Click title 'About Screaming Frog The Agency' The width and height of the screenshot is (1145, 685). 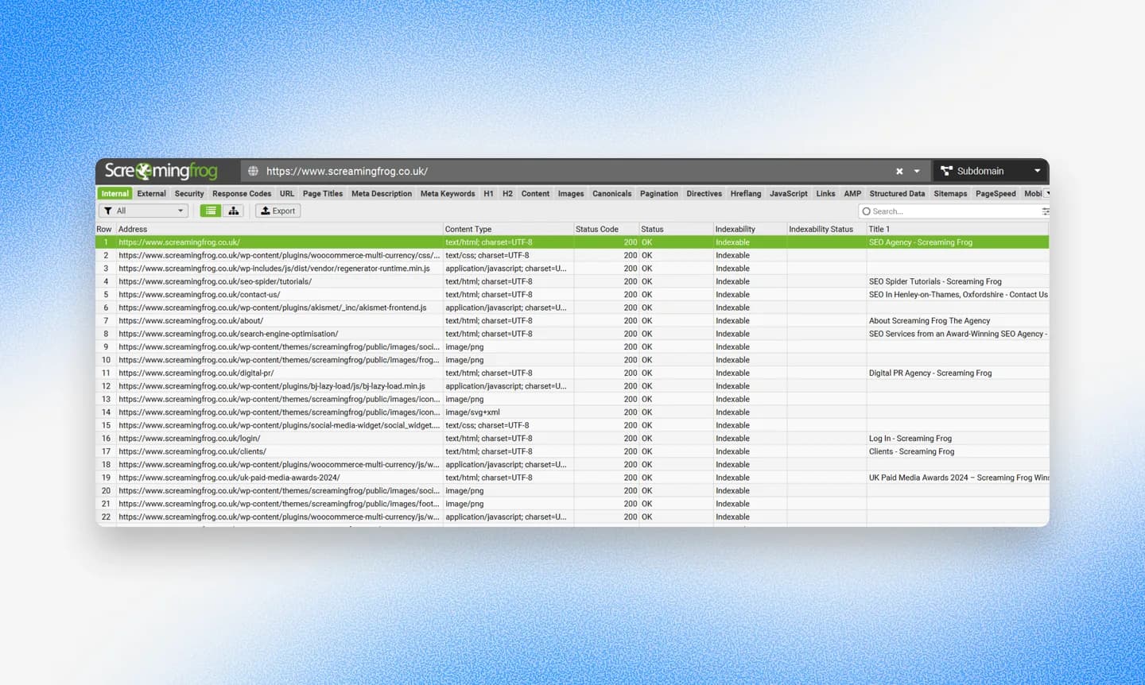tap(930, 320)
